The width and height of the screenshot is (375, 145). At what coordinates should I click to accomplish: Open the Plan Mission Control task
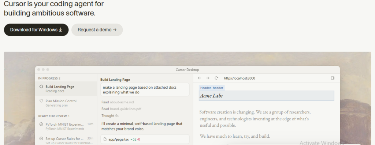click(x=66, y=103)
